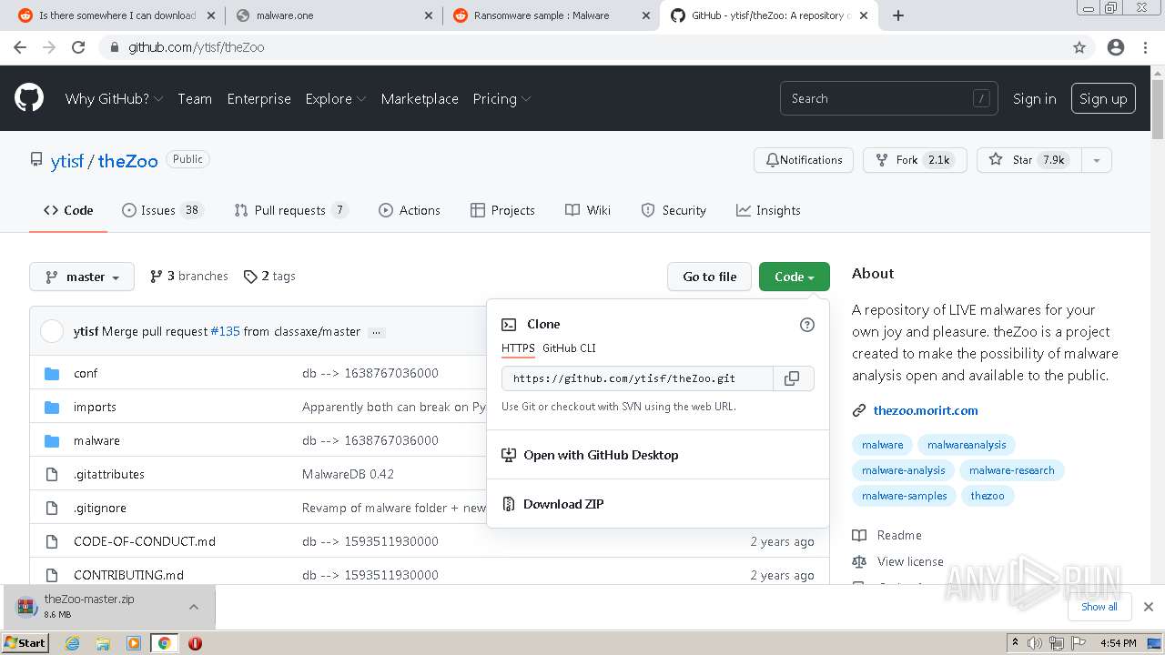Open the Windows Start menu
The image size is (1165, 655).
(x=25, y=643)
